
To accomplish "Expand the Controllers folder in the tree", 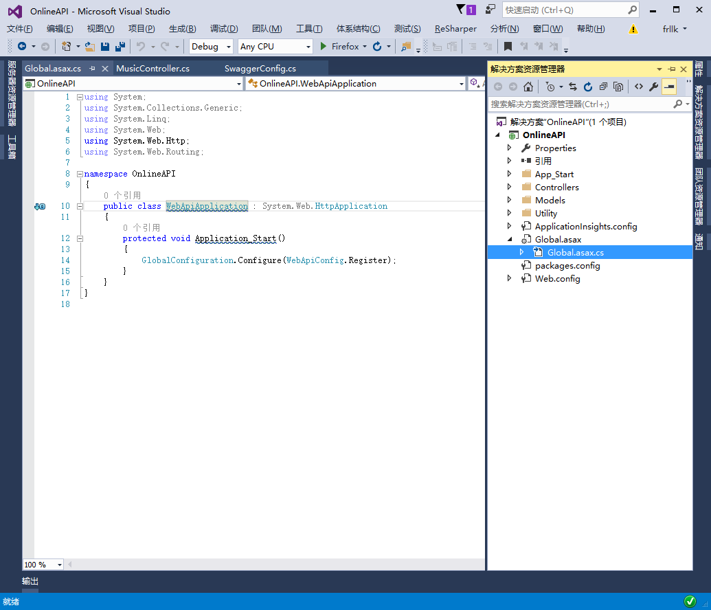I will pos(509,187).
